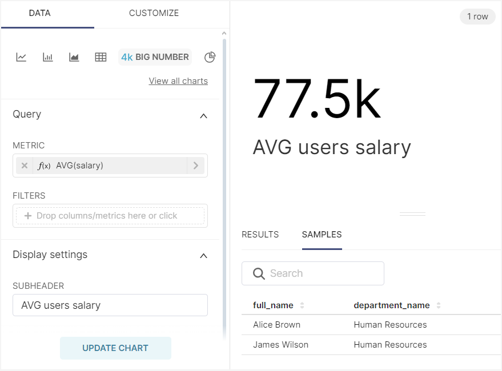Click the search magnifier icon
The height and width of the screenshot is (371, 502).
(x=259, y=273)
